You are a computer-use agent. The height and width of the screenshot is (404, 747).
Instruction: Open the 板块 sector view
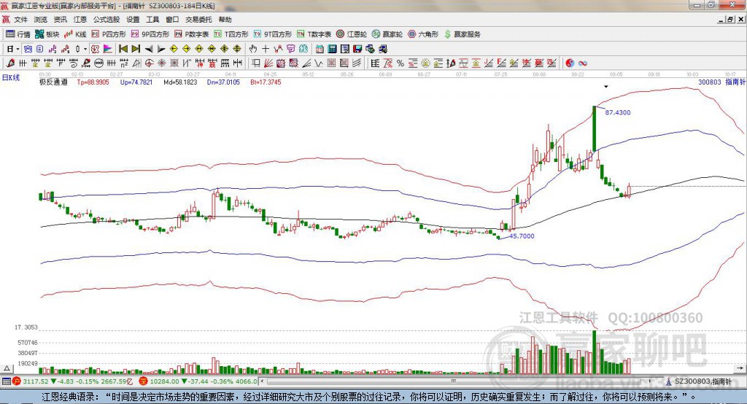pos(47,34)
